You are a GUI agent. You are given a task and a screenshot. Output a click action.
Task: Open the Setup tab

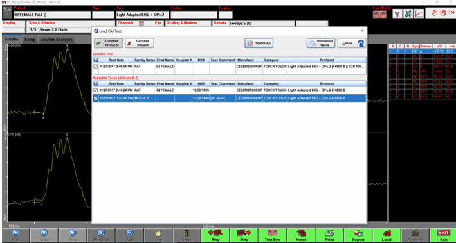point(30,40)
